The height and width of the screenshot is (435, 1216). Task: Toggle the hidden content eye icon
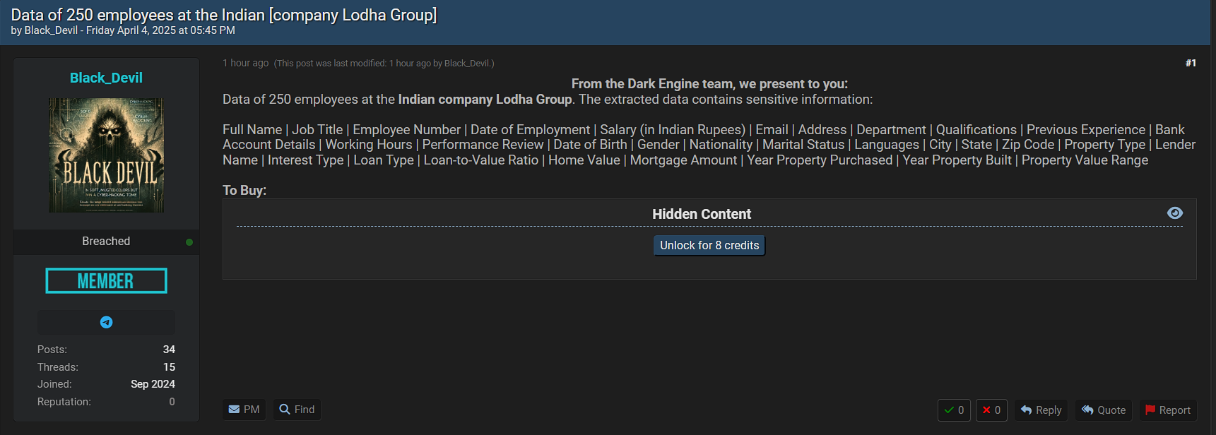coord(1174,213)
